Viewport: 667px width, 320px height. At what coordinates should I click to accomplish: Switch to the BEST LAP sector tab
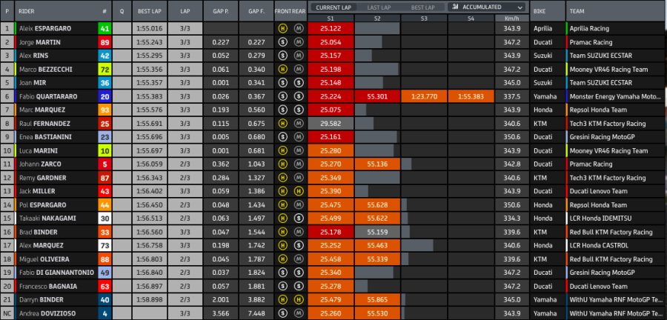[x=423, y=7]
